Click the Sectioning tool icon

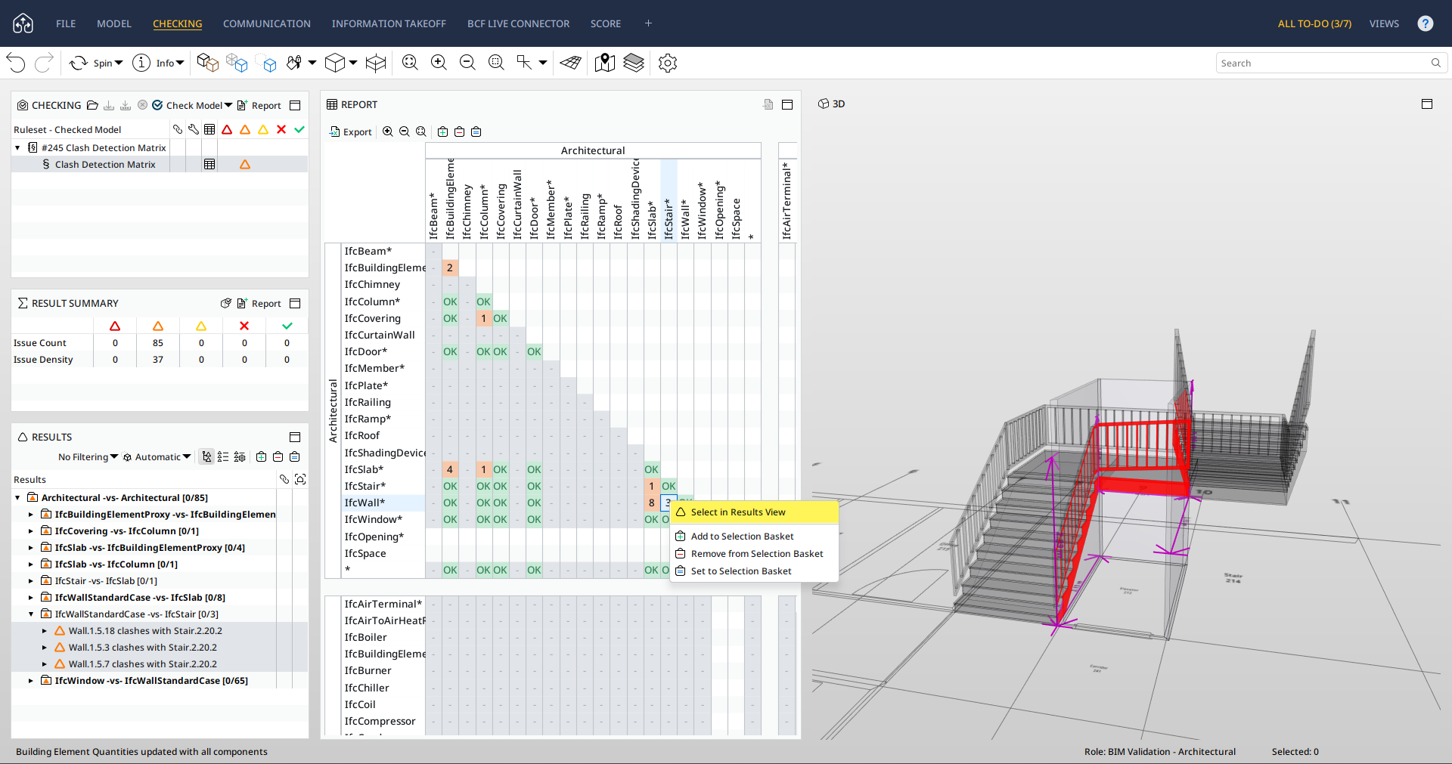[376, 63]
